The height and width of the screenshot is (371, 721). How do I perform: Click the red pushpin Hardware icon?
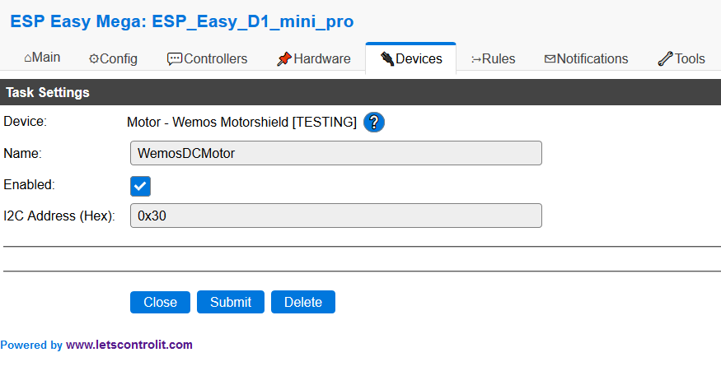[x=284, y=58]
